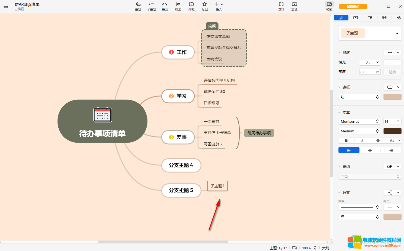Adjust the 100% zoom stepper
Image resolution: width=404 pixels, height=251 pixels.
315,248
